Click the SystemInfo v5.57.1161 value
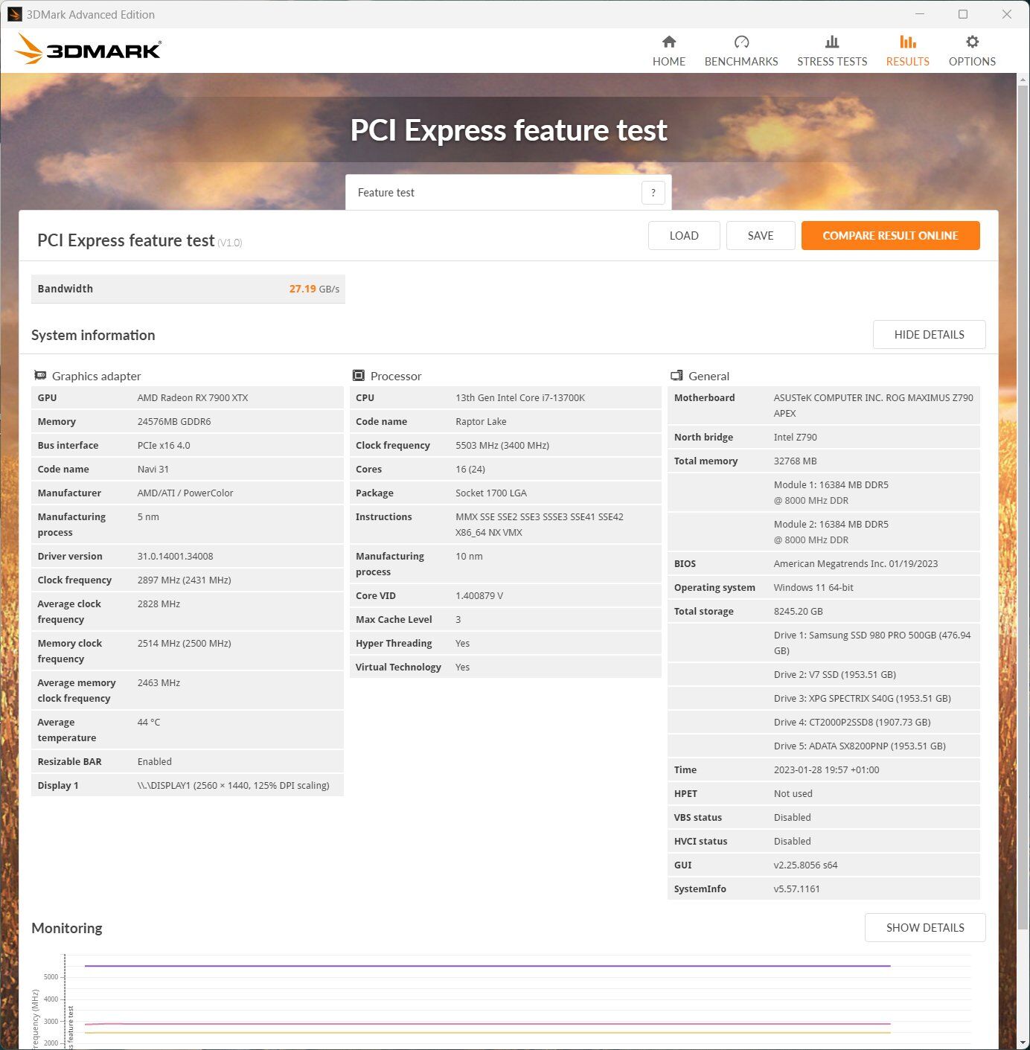 click(797, 889)
